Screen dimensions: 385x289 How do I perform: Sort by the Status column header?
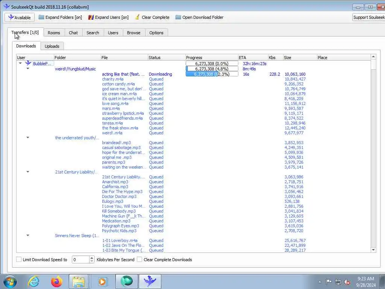click(x=167, y=58)
